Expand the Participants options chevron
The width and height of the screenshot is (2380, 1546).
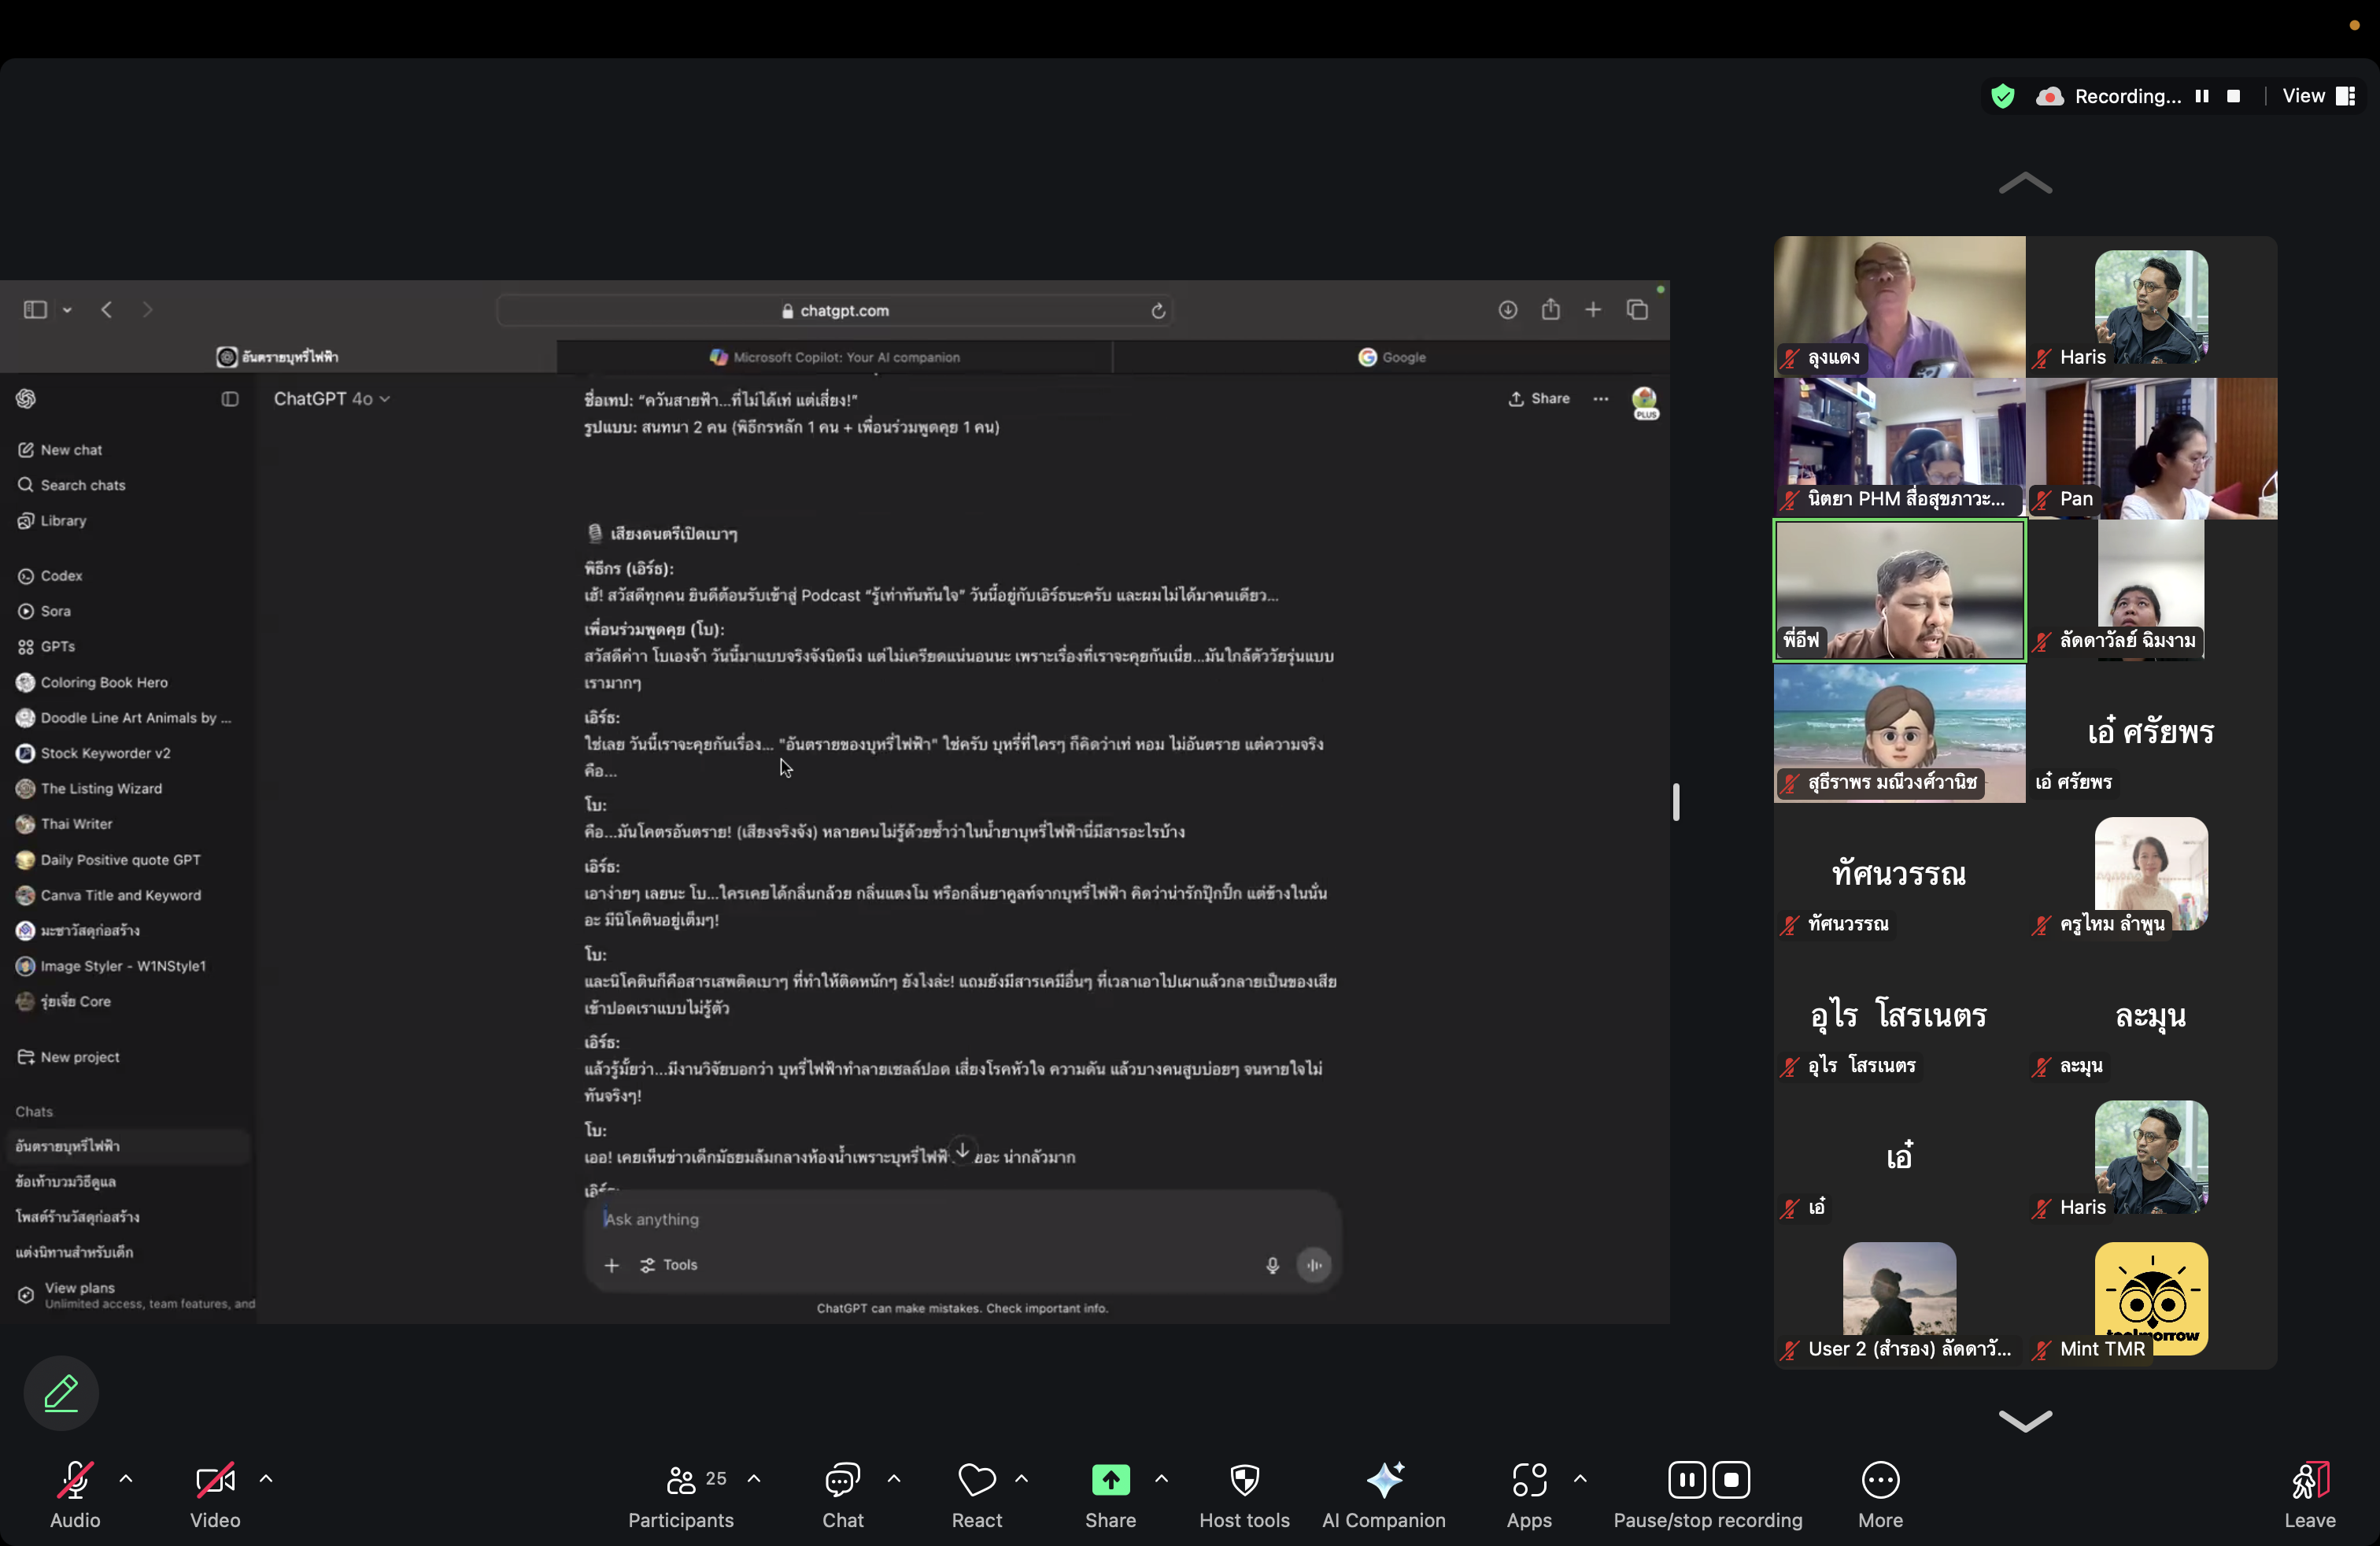(x=754, y=1478)
